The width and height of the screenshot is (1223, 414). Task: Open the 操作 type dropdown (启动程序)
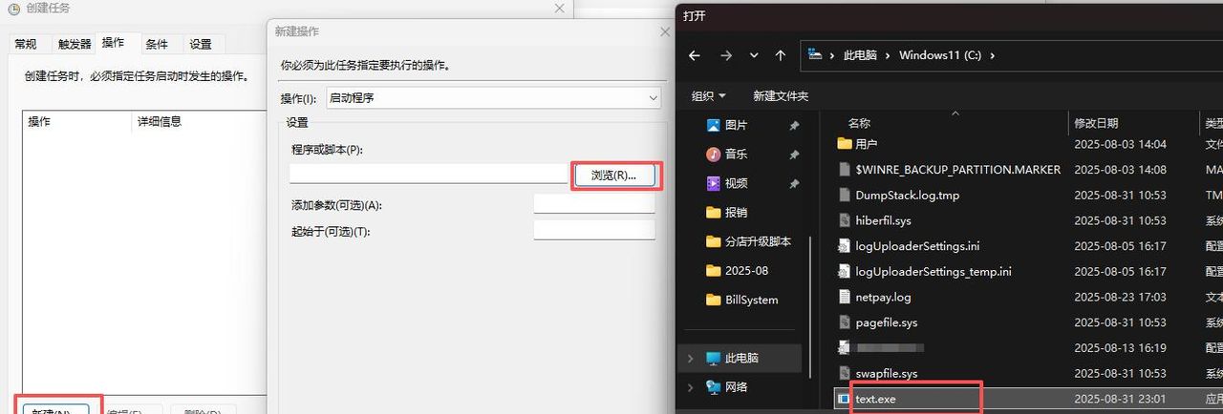493,98
